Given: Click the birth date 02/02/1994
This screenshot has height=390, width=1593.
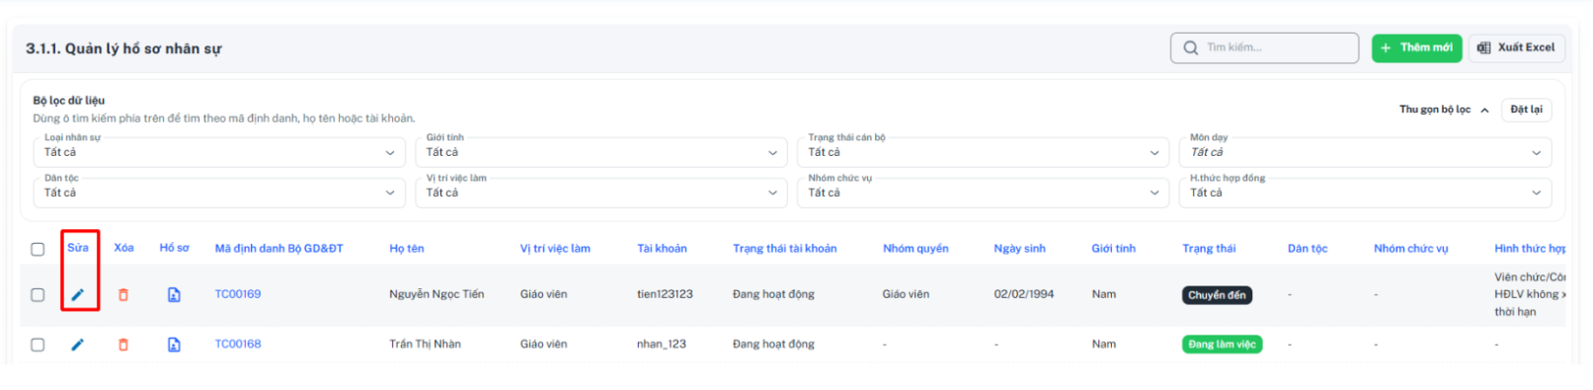Looking at the screenshot, I should click(1024, 294).
